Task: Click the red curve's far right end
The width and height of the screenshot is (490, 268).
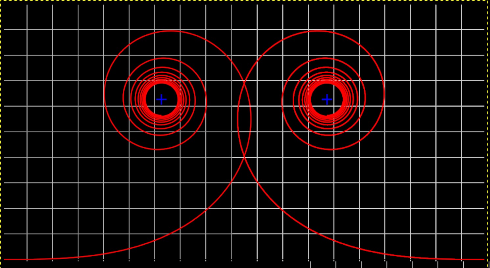Action: [483, 259]
